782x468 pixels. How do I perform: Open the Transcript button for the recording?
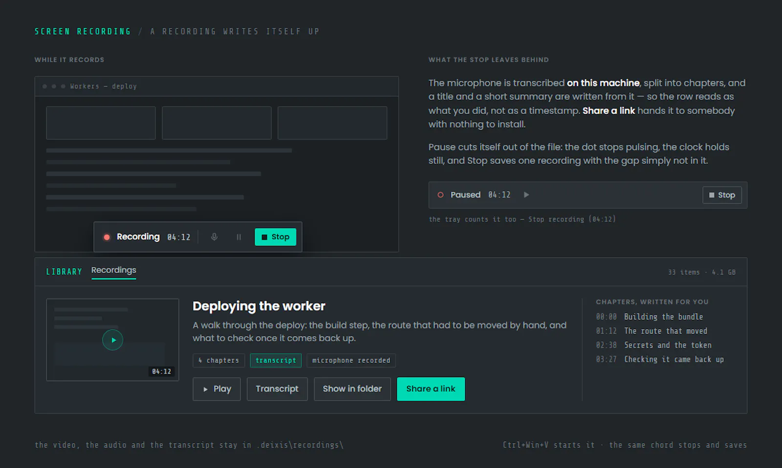[x=277, y=389]
